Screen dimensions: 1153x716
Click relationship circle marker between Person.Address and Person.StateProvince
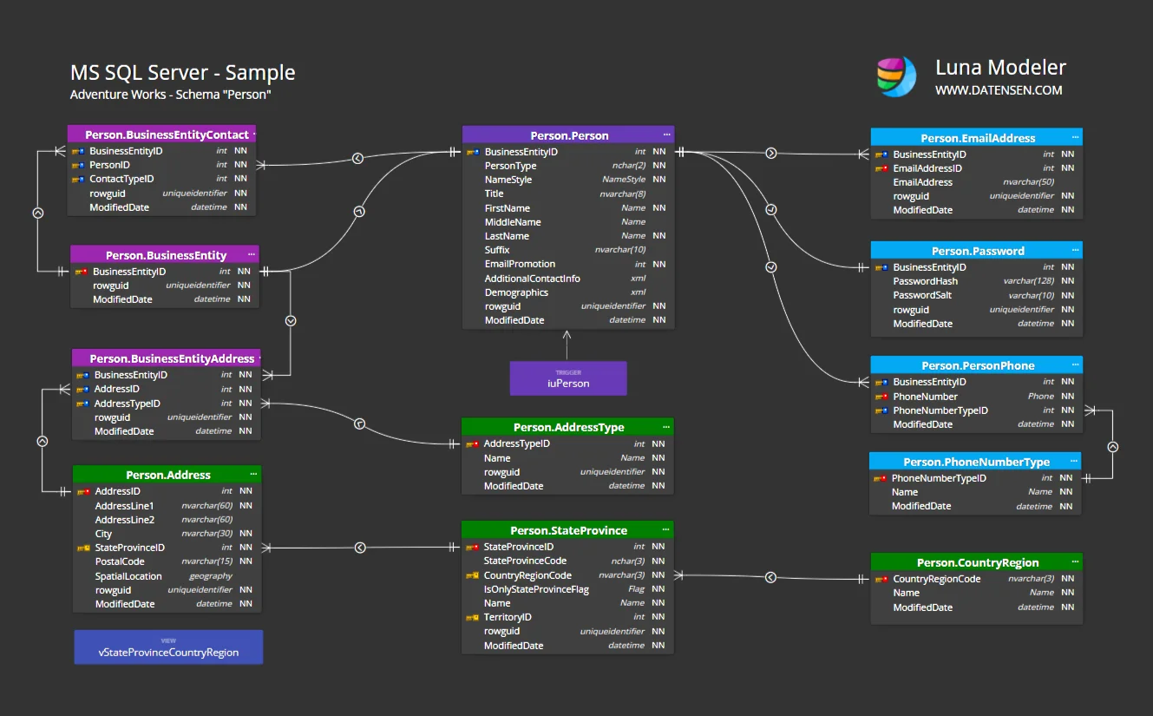click(x=360, y=548)
